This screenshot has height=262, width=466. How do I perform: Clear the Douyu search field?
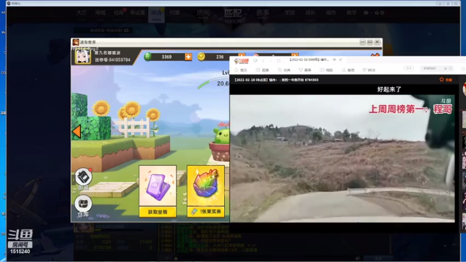(x=446, y=69)
